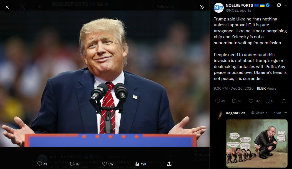Open the 19.9K Views analytics link
292x169 pixels.
pos(266,88)
